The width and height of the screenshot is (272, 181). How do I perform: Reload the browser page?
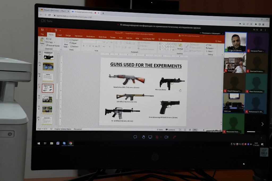[x=49, y=15]
